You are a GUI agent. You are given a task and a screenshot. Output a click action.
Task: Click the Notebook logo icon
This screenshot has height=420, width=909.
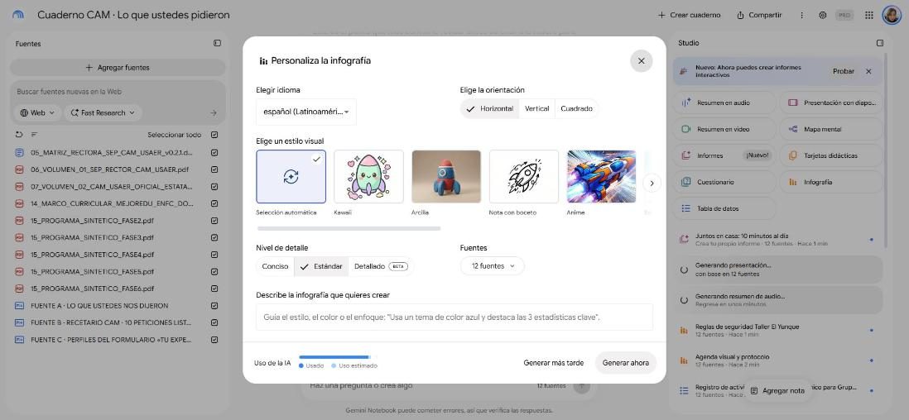tap(18, 15)
